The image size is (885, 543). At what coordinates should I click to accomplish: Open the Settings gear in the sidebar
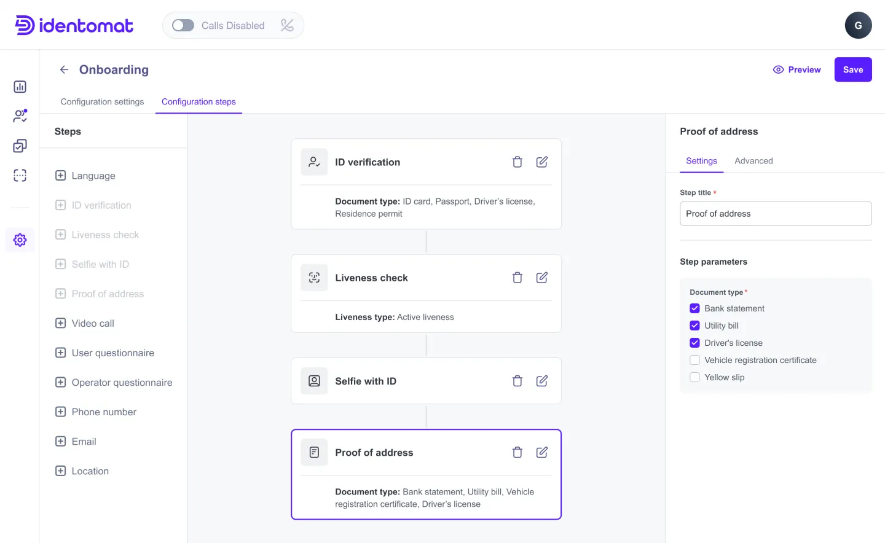[20, 240]
